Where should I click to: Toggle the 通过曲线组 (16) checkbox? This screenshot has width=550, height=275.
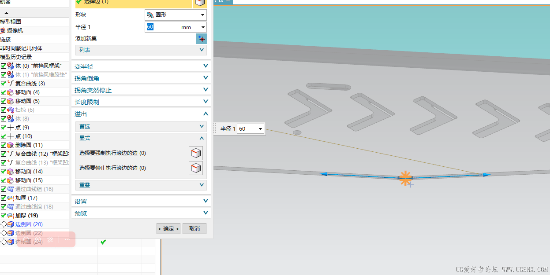coord(4,189)
